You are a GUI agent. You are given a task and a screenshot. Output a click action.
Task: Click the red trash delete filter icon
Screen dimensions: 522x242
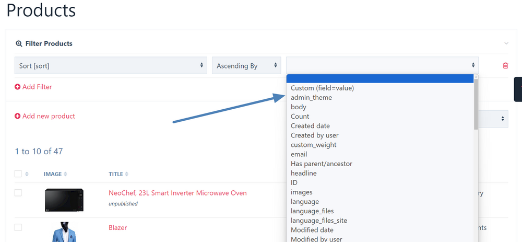point(505,65)
